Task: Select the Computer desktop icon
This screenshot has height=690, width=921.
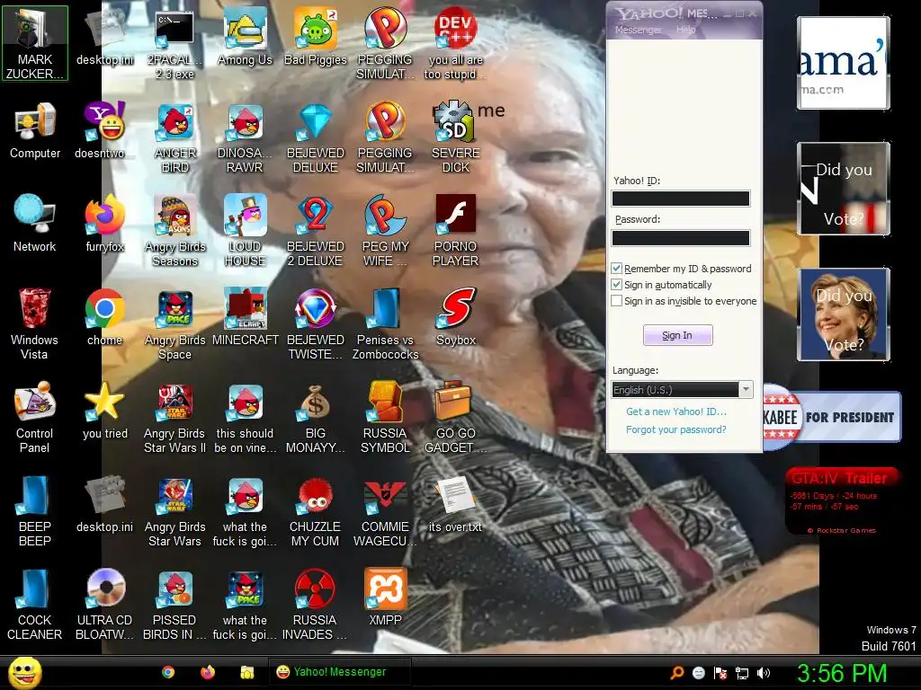Action: [x=35, y=131]
